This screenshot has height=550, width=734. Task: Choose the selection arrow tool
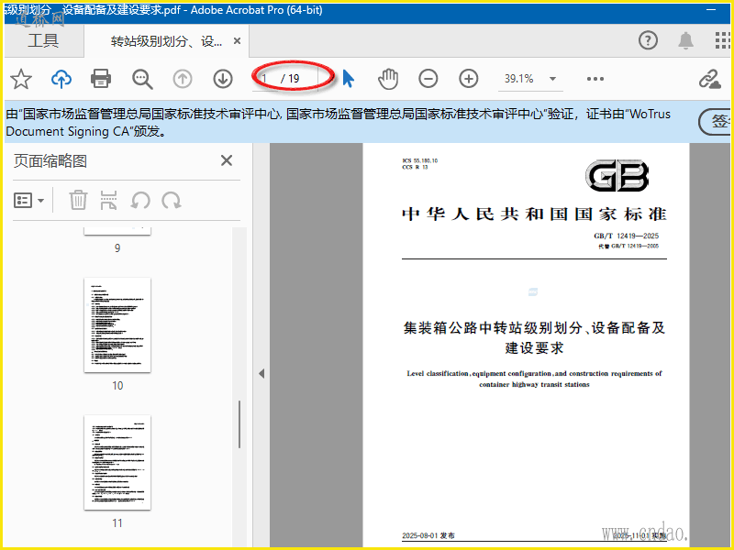click(x=348, y=79)
